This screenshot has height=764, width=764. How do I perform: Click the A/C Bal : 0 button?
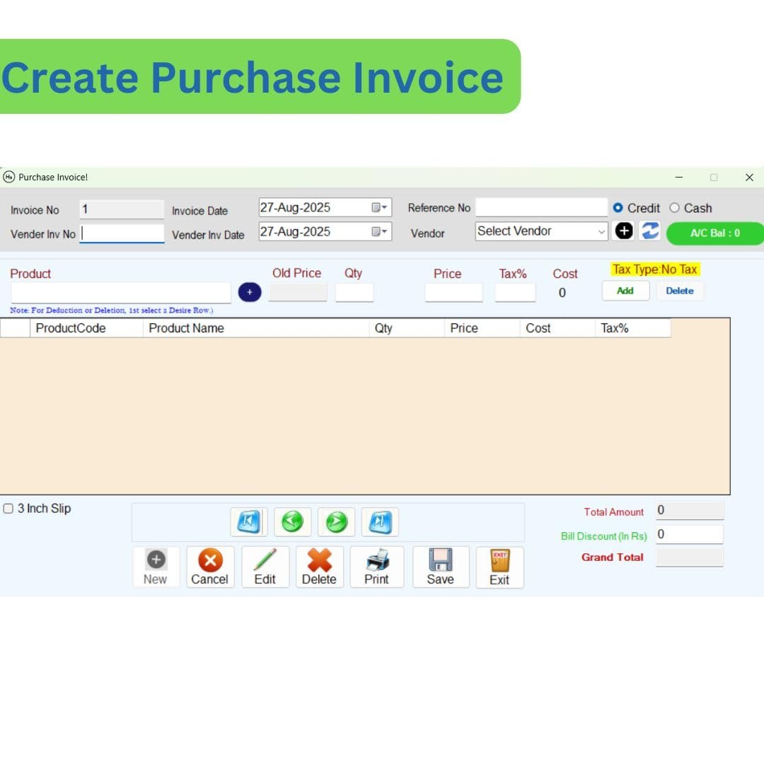point(715,233)
